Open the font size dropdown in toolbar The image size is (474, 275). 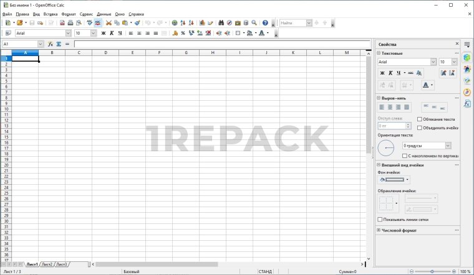click(94, 33)
